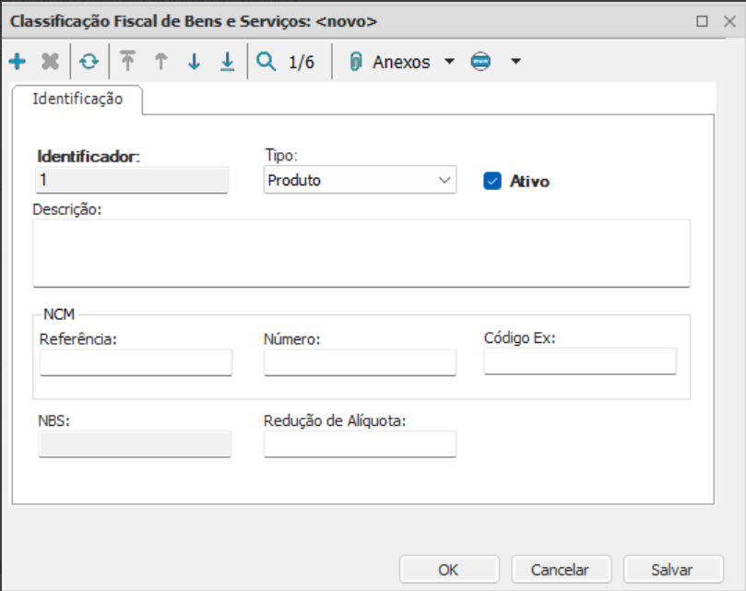Select the Identificação tab
Image resolution: width=746 pixels, height=591 pixels.
click(x=77, y=99)
